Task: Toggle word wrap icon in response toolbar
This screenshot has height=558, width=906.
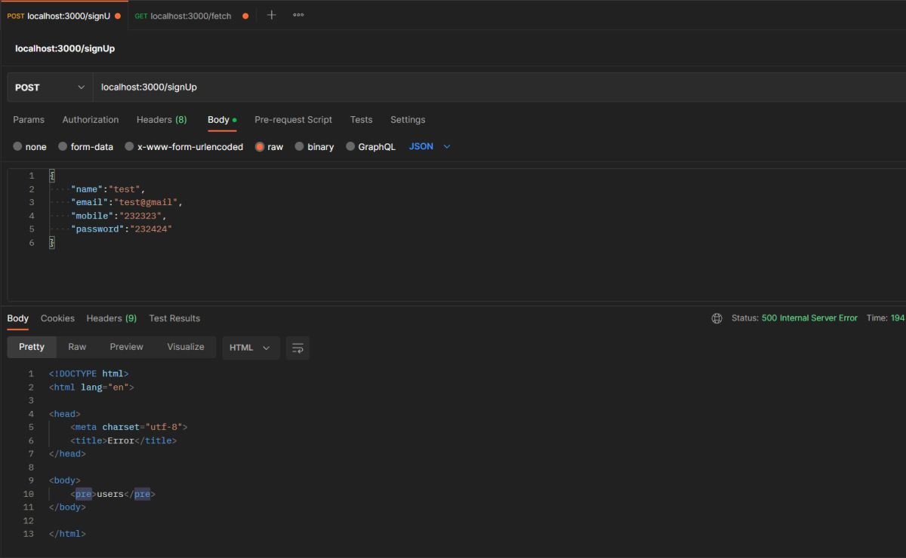Action: point(297,348)
